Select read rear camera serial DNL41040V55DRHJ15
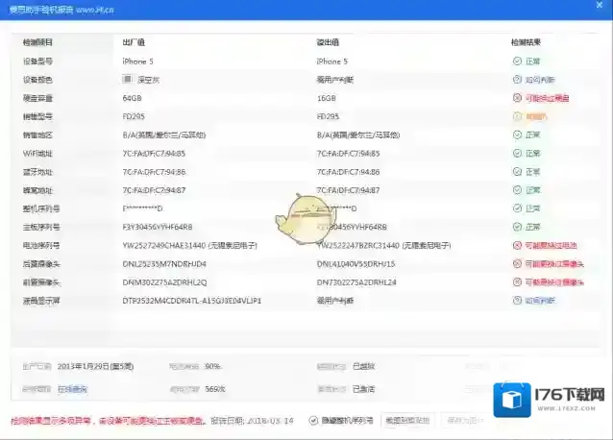 [356, 264]
